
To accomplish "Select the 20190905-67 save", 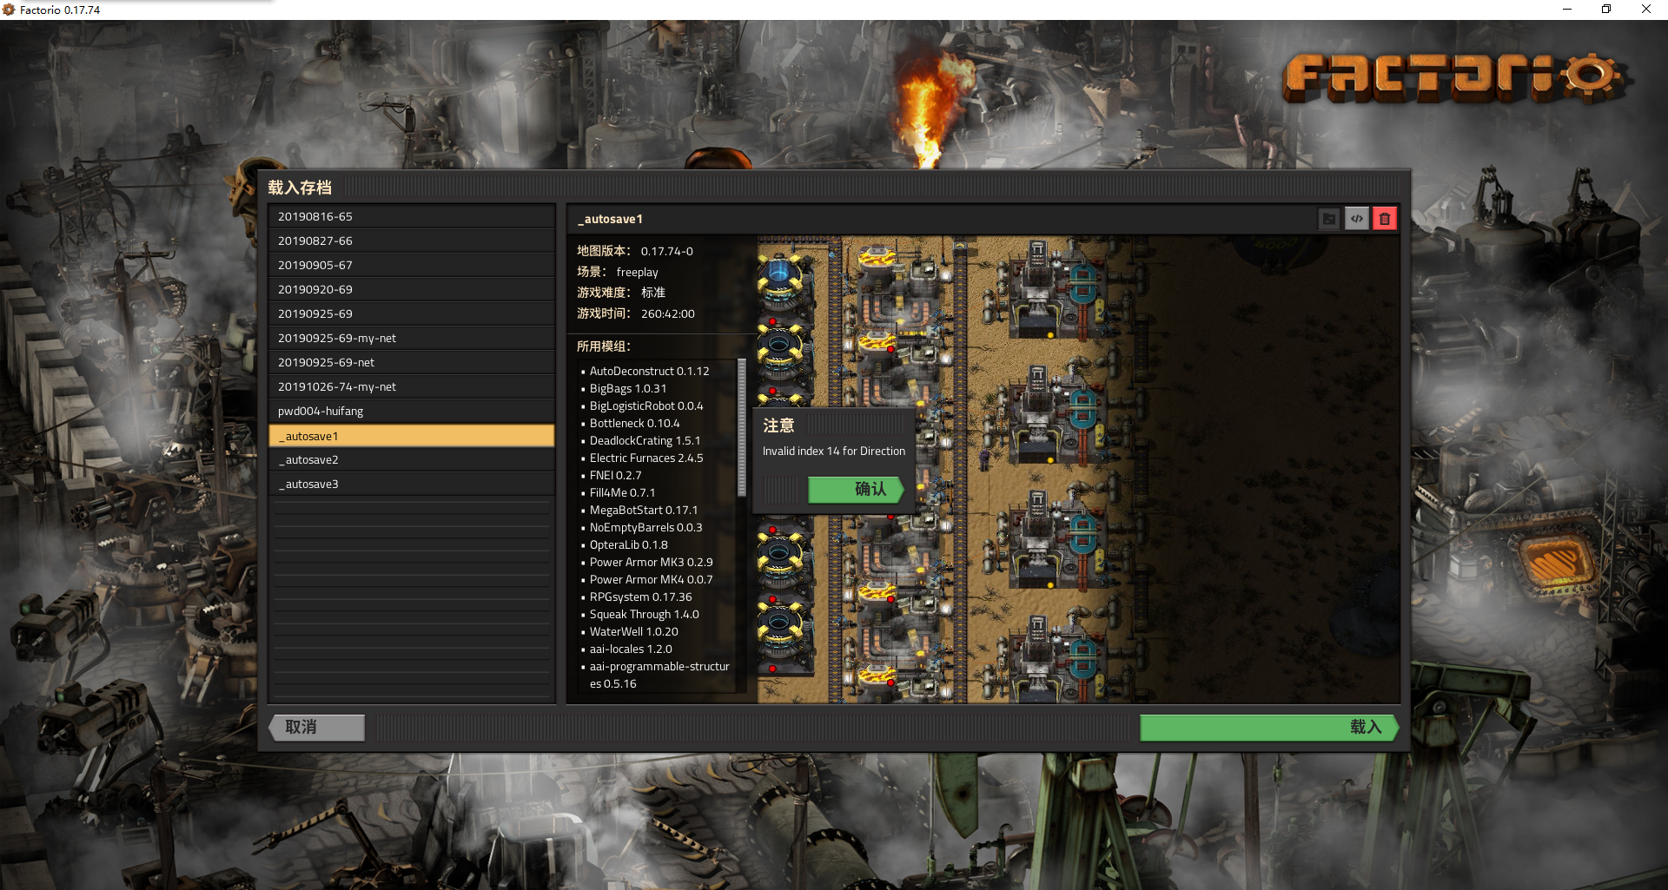I will [412, 265].
